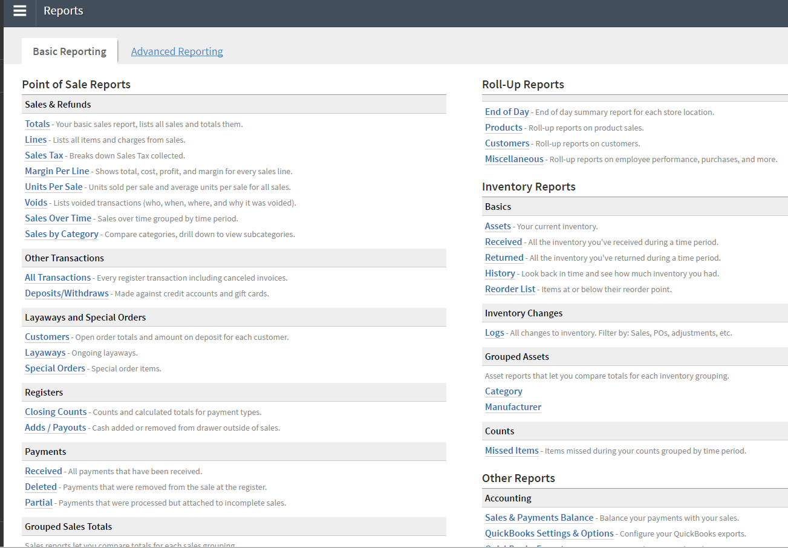Image resolution: width=788 pixels, height=548 pixels.
Task: Open the Lines report link
Action: 36,140
